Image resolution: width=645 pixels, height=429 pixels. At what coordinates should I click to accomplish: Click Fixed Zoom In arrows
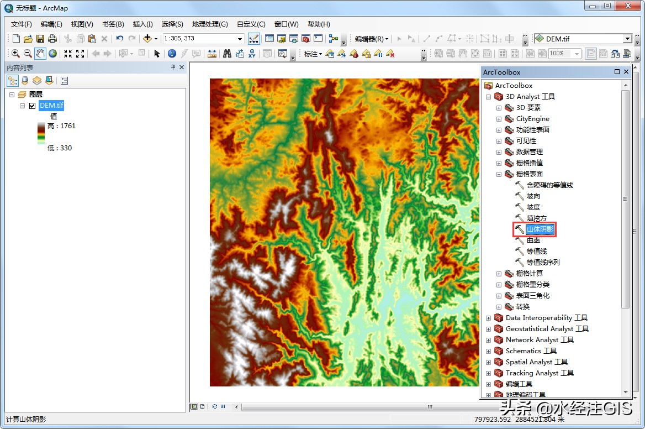point(68,54)
